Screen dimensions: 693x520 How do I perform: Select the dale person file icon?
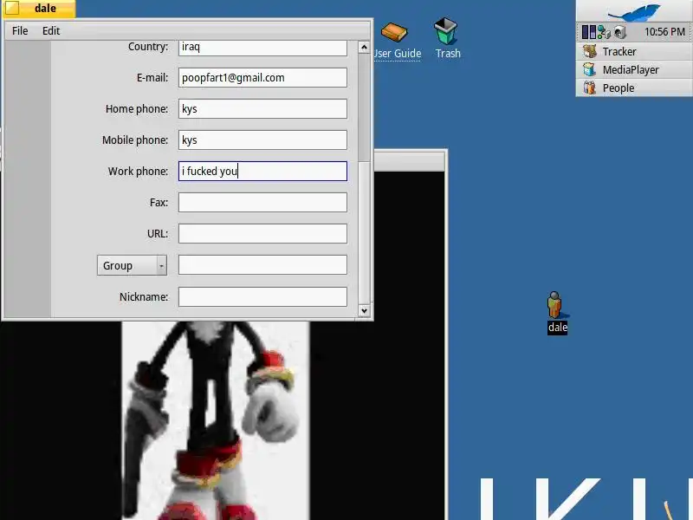(x=557, y=313)
